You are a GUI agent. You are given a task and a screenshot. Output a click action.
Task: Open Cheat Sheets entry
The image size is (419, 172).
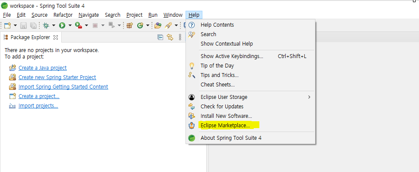click(x=251, y=85)
